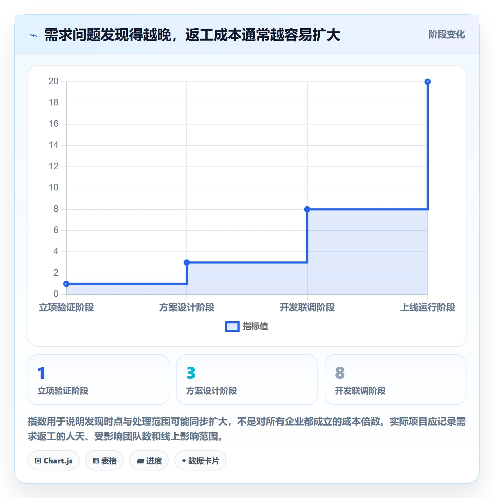Click the 方案设计阶段 axis label
This screenshot has width=494, height=498.
coord(187,308)
